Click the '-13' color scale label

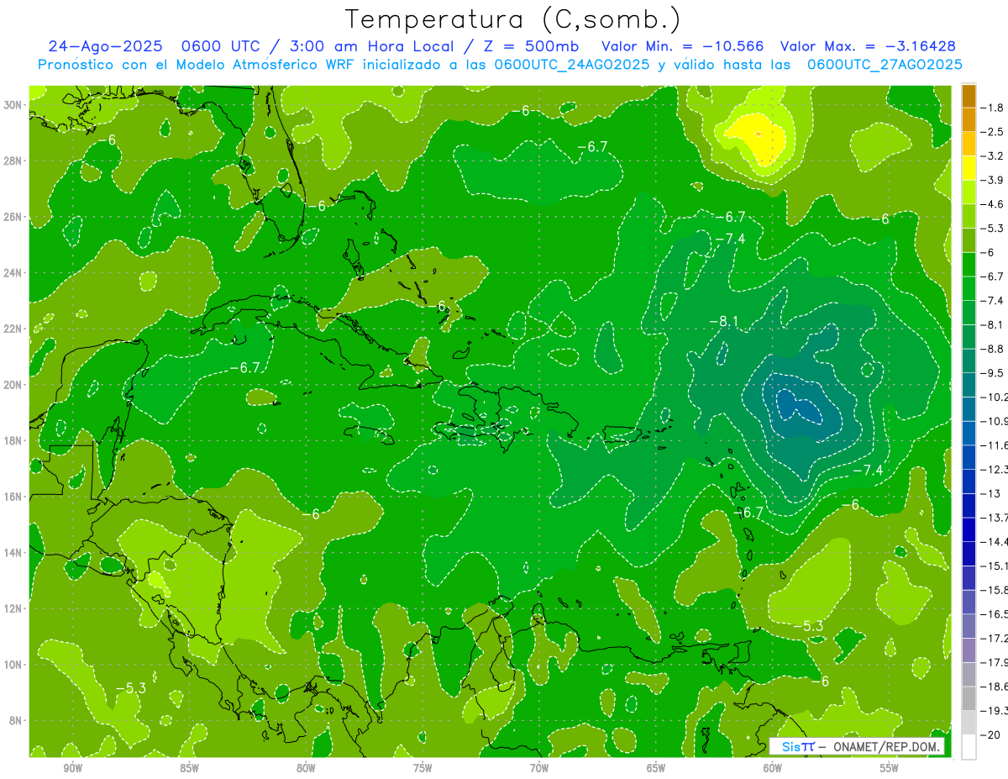(990, 493)
